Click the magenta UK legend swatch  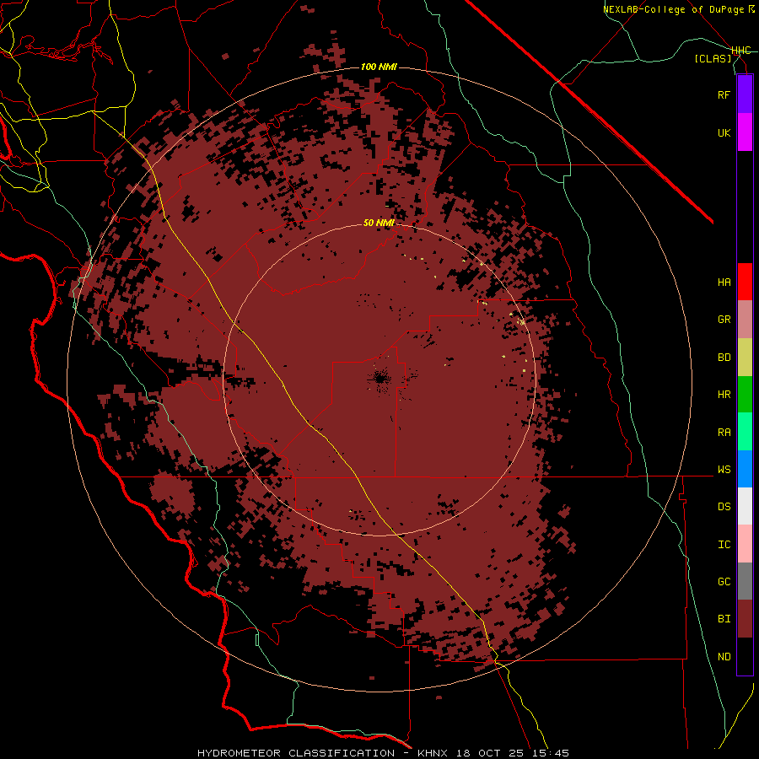pos(745,132)
